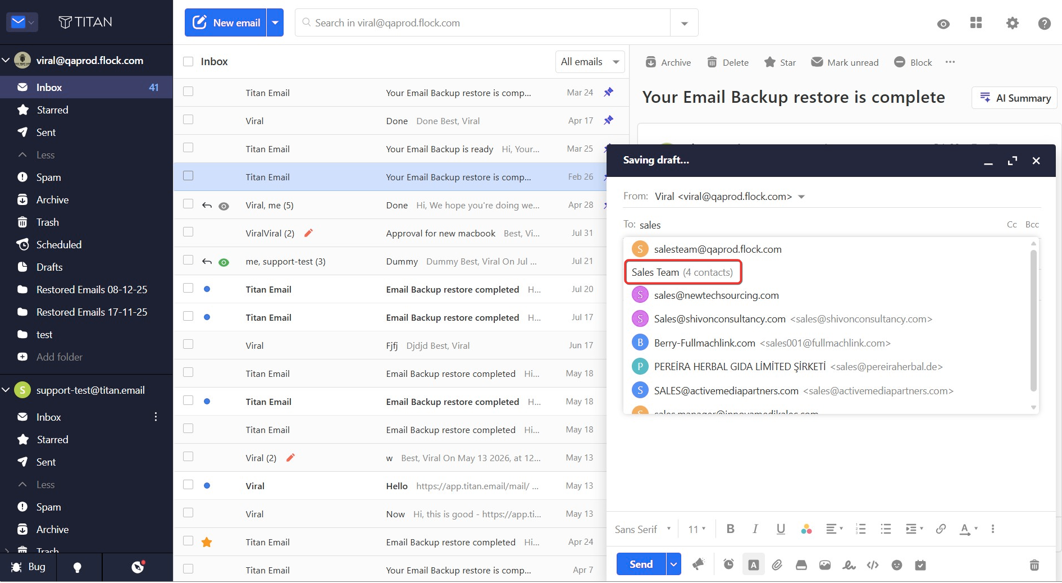Screen dimensions: 1062x583
Task: Select the checkbox for the Fjfj email
Action: (188, 344)
